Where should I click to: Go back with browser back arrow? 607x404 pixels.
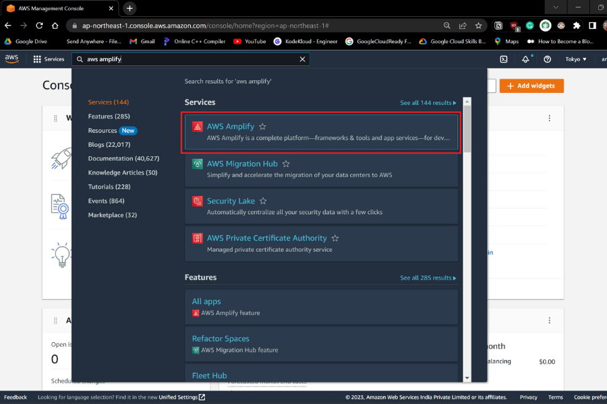pos(7,26)
